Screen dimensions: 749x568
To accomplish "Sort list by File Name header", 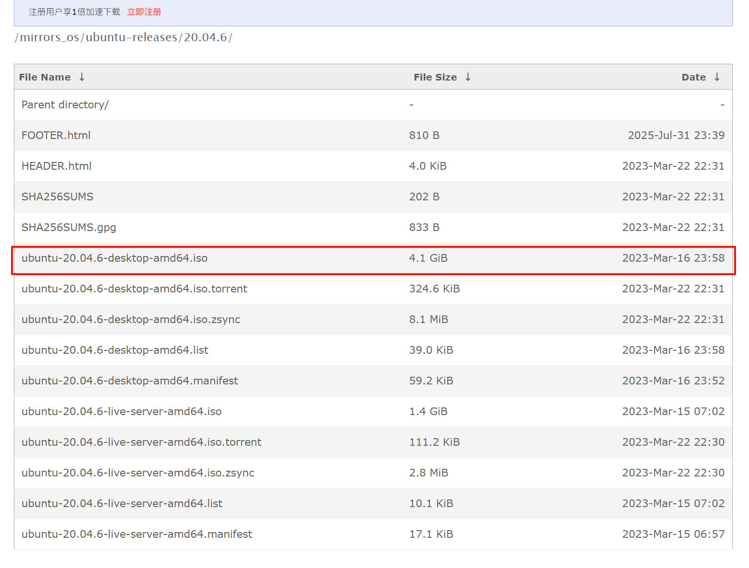I will (x=45, y=77).
